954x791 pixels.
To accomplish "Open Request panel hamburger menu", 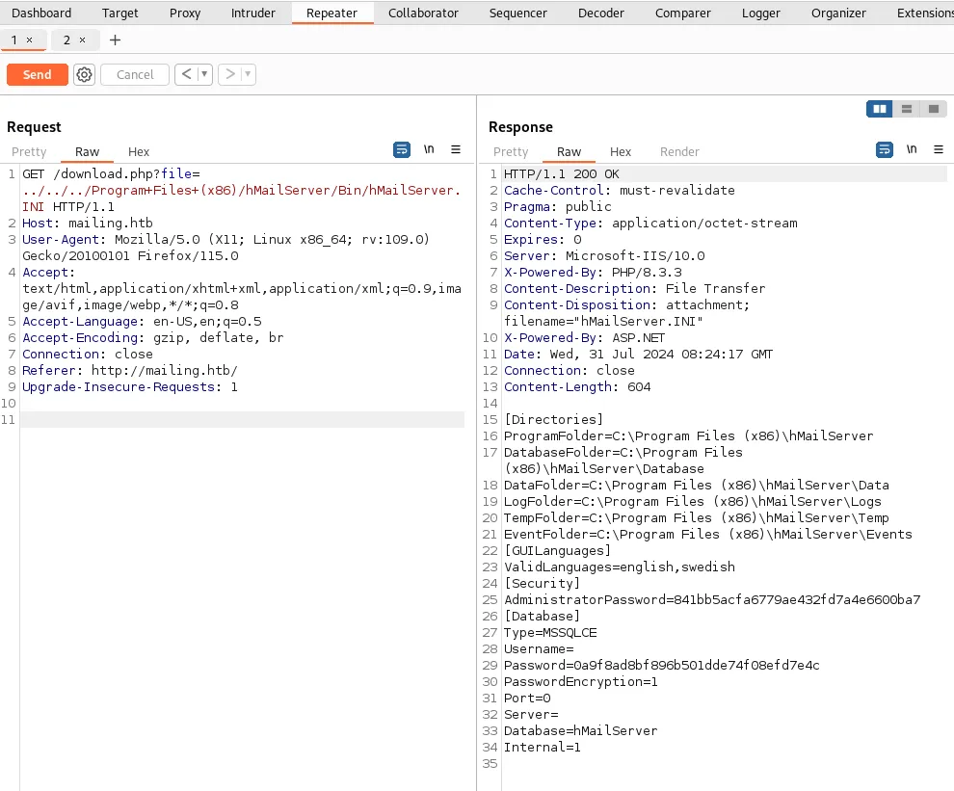I will tap(456, 149).
